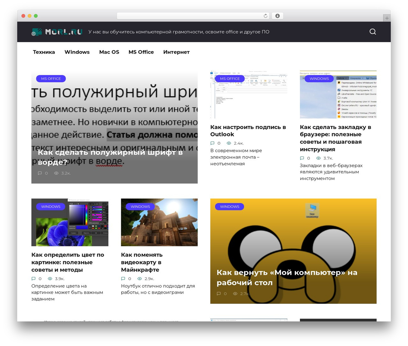The height and width of the screenshot is (346, 408).
Task: Click the blue flower color picker thumbnail
Action: (70, 222)
